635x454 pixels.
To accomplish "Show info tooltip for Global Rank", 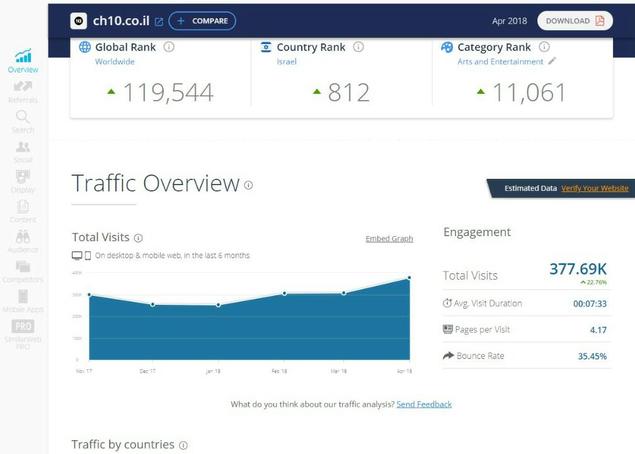I will click(x=169, y=47).
